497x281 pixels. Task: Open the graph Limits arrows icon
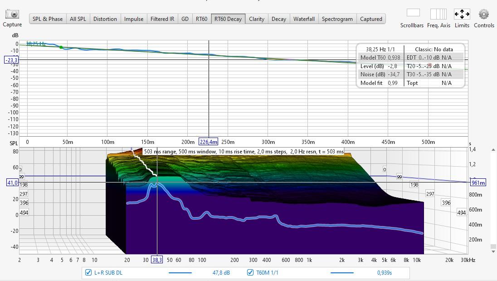[462, 14]
